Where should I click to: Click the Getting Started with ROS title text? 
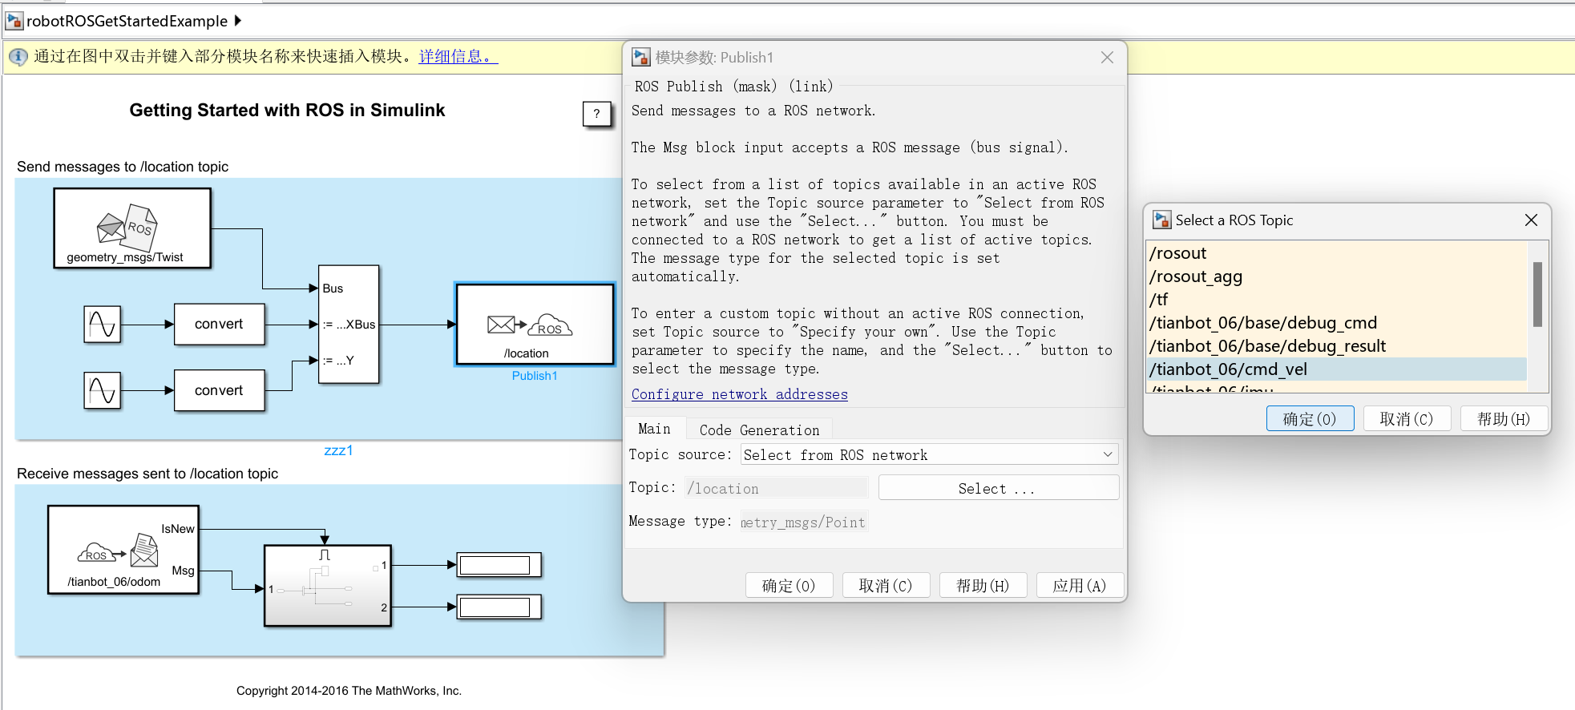coord(287,111)
